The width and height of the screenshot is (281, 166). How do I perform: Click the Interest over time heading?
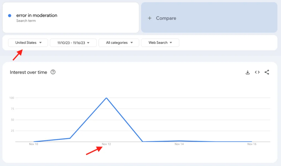29,72
